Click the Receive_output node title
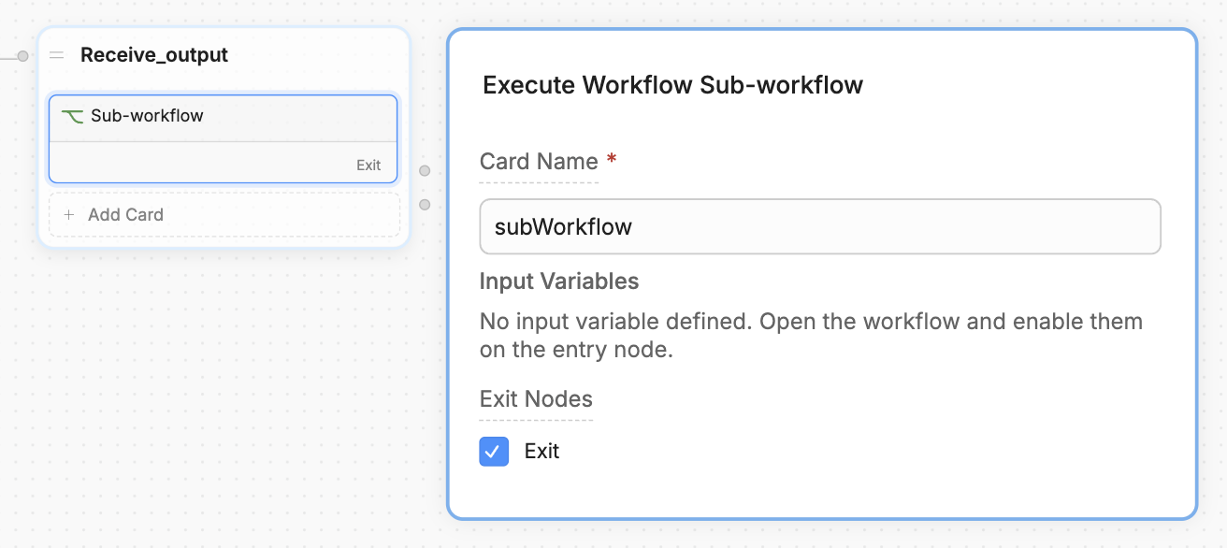This screenshot has width=1227, height=548. (154, 54)
